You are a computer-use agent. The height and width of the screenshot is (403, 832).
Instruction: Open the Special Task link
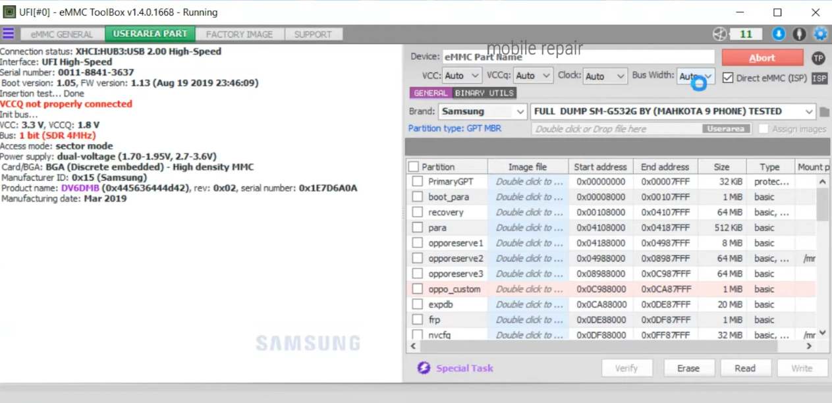point(464,368)
